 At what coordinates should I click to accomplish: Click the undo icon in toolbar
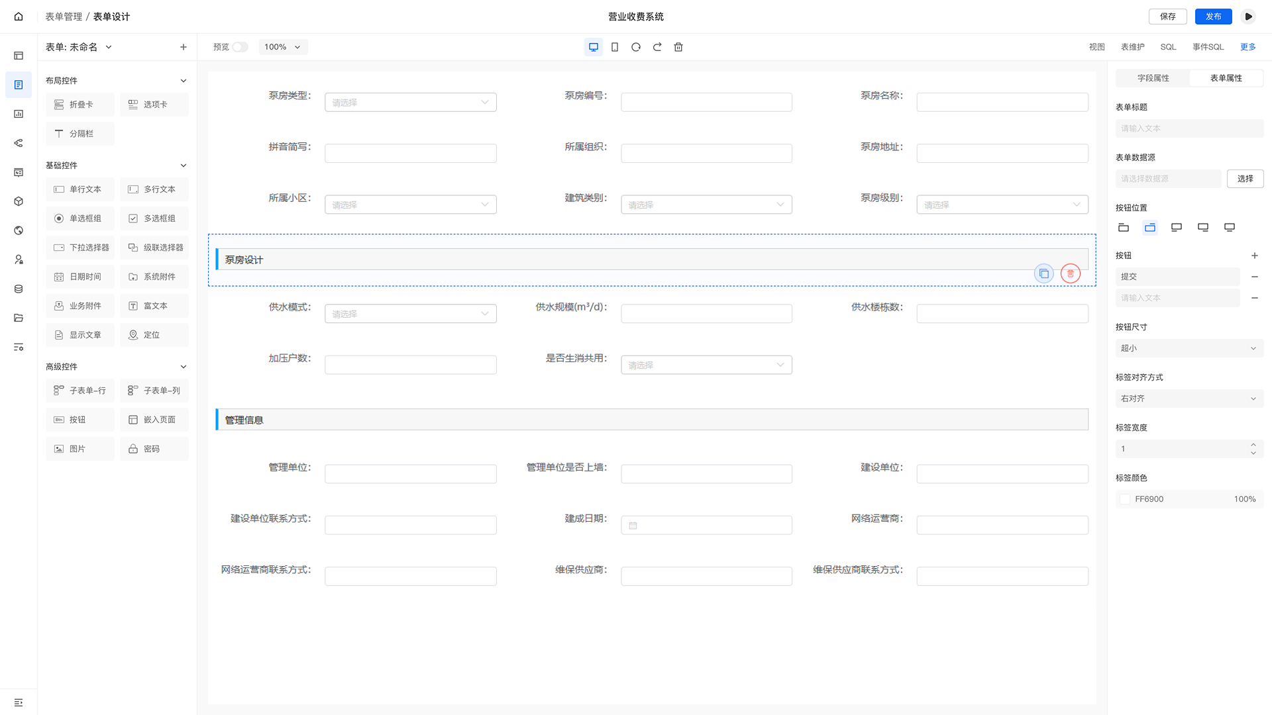636,47
